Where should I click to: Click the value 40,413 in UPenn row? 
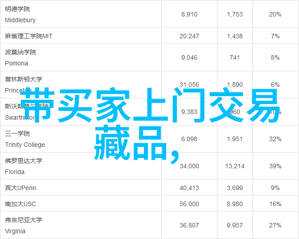pos(189,188)
